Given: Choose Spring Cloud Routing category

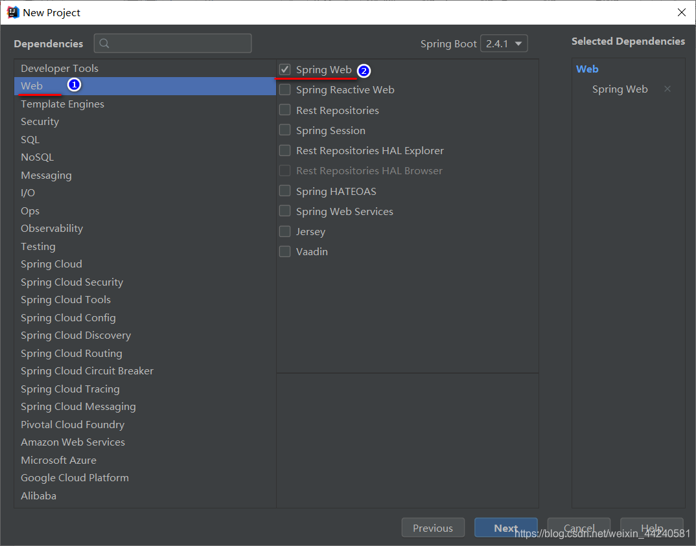Looking at the screenshot, I should tap(145, 353).
